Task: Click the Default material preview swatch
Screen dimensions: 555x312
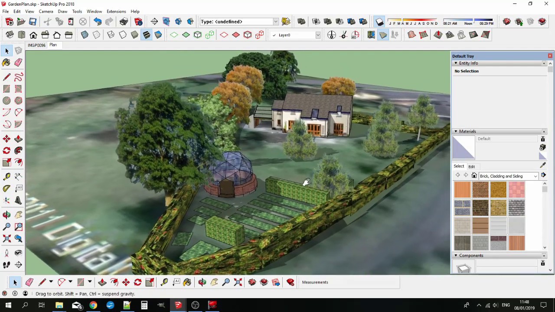Action: (464, 148)
